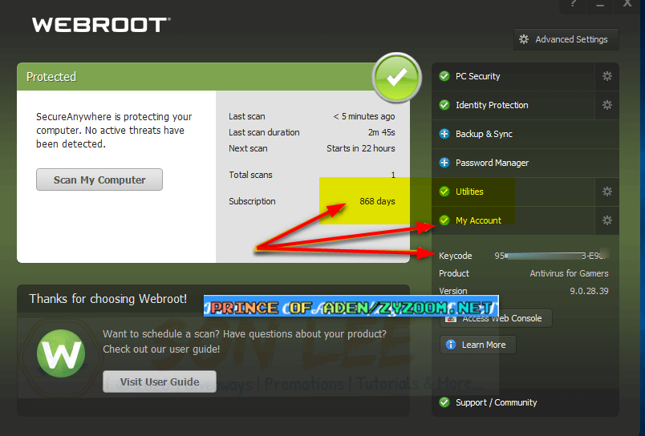645x436 pixels.
Task: Click the Password Manager plus icon
Action: (444, 163)
